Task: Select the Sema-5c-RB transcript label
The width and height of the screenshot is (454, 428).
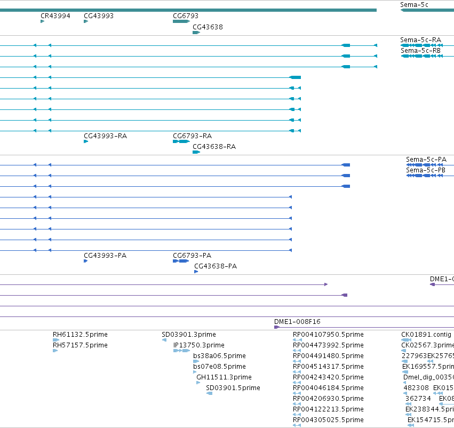Action: 421,51
